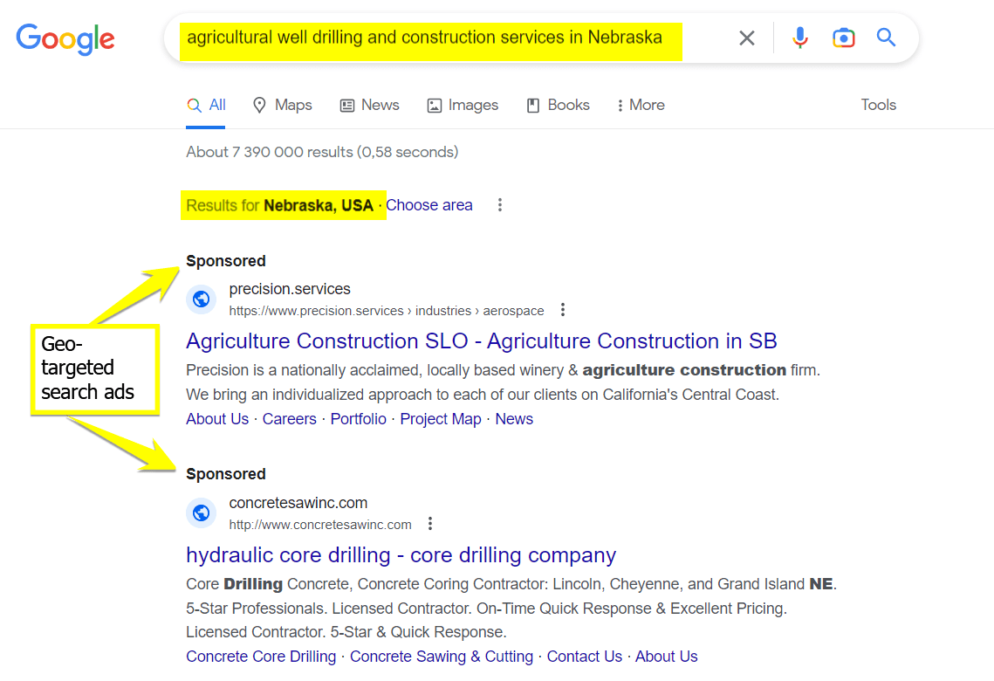
Task: Click the concretesawinc.com globe favicon
Action: (201, 512)
